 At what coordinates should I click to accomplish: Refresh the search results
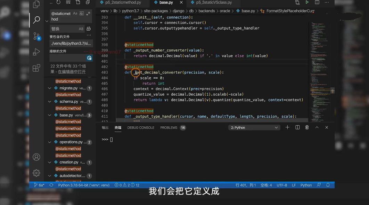tap(59, 2)
